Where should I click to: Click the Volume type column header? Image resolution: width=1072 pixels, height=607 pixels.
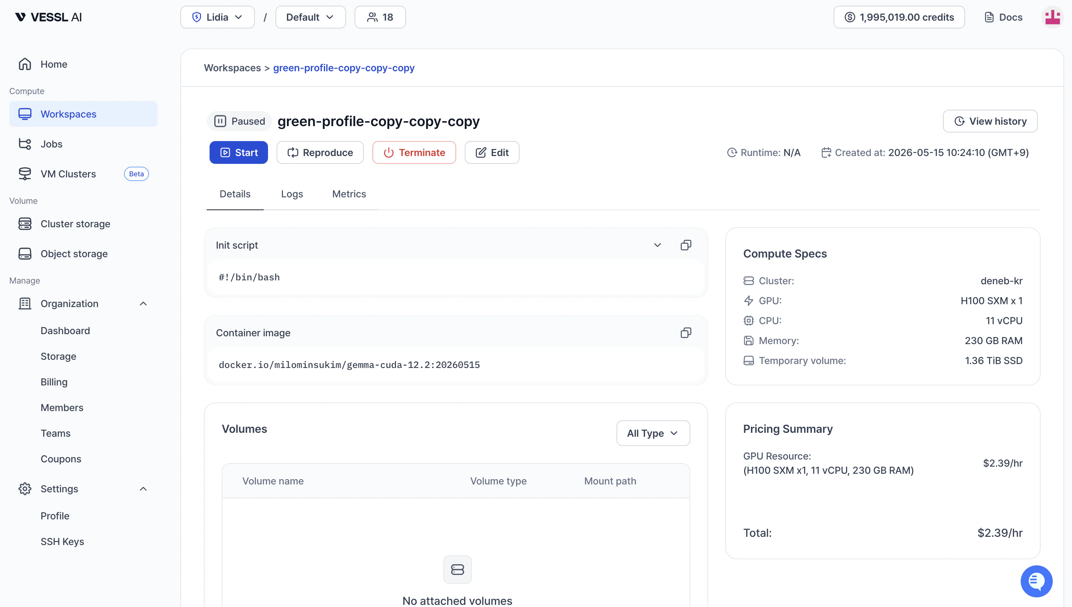point(498,481)
